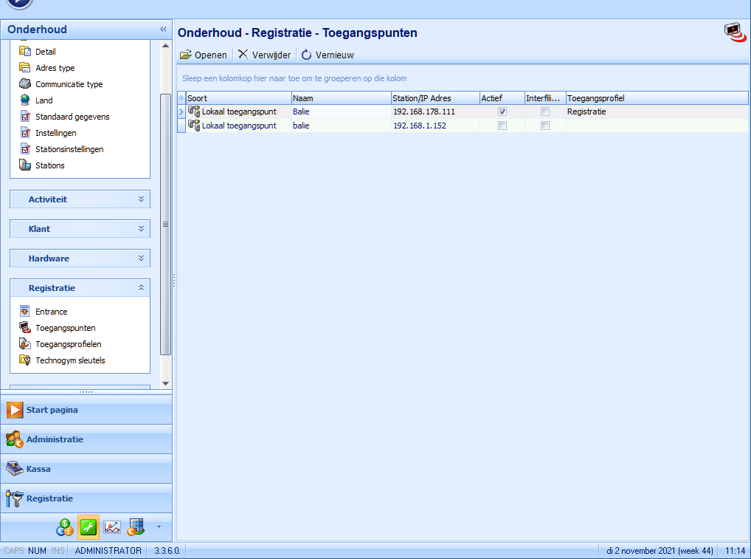Click the Verwijder toolbar button
The image size is (751, 559).
coord(264,55)
